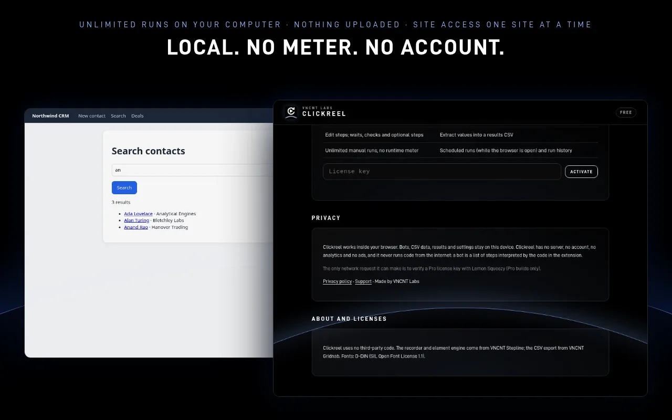Click "Unlimited manual runs, no runtime meter" text
672x420 pixels.
(372, 151)
